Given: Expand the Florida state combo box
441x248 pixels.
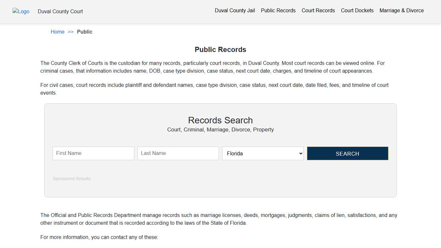Looking at the screenshot, I should (262, 153).
